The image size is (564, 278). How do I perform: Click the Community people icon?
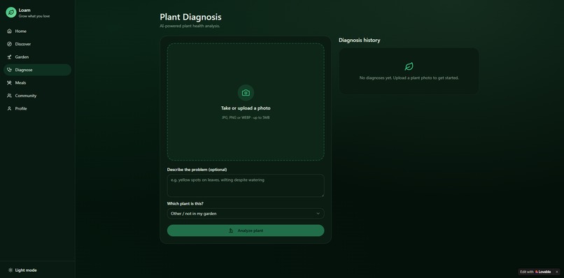coord(9,96)
